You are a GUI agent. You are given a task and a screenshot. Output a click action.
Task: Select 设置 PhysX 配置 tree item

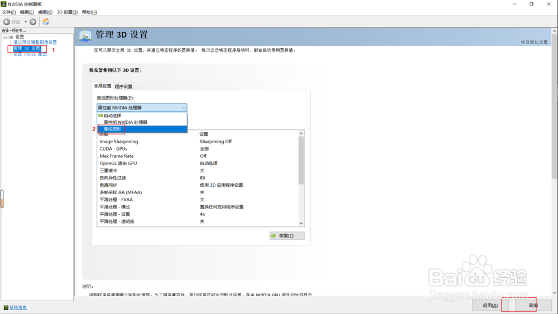point(30,54)
